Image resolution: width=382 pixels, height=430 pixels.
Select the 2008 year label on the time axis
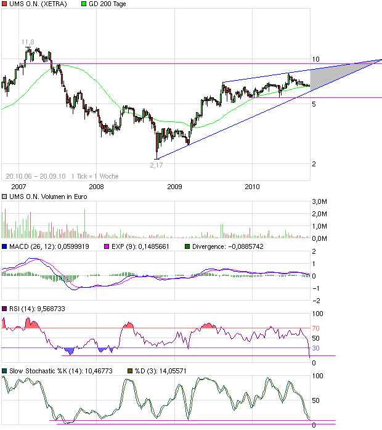pyautogui.click(x=95, y=185)
